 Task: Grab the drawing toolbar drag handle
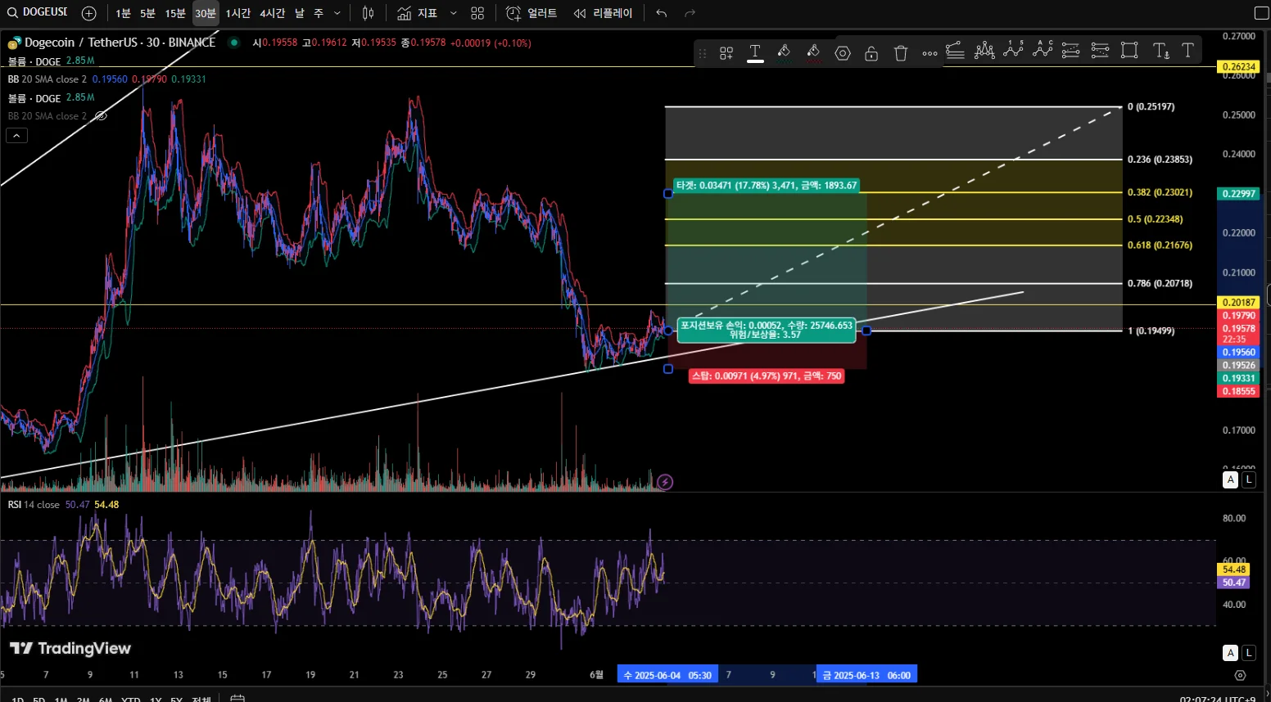702,53
